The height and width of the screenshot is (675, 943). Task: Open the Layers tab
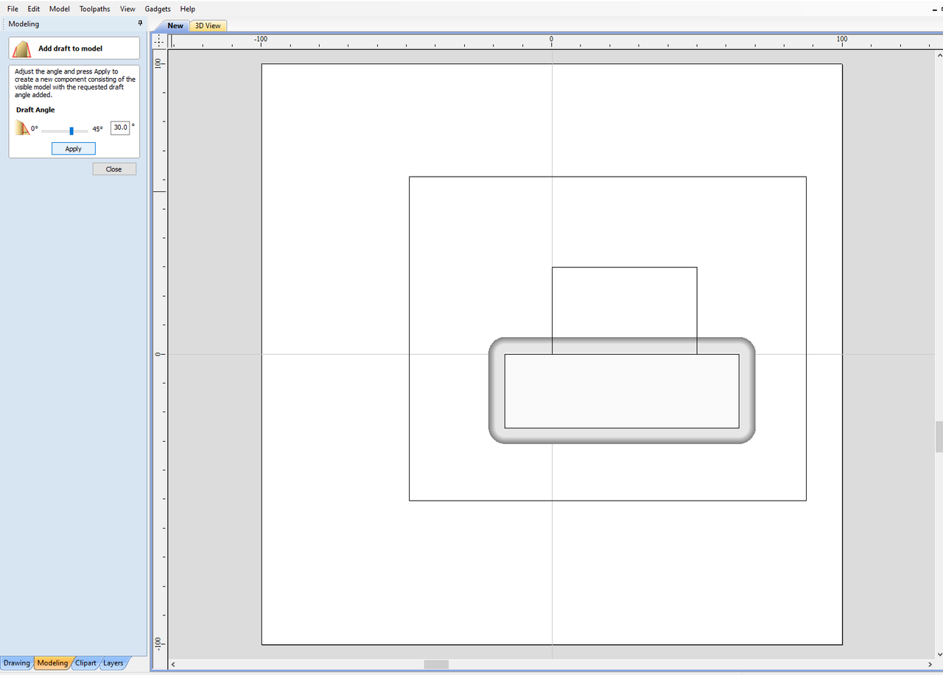113,663
